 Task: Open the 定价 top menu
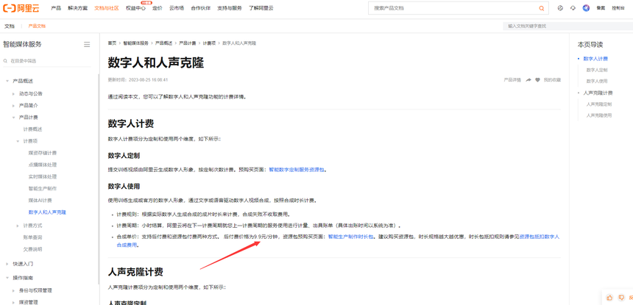click(x=158, y=8)
